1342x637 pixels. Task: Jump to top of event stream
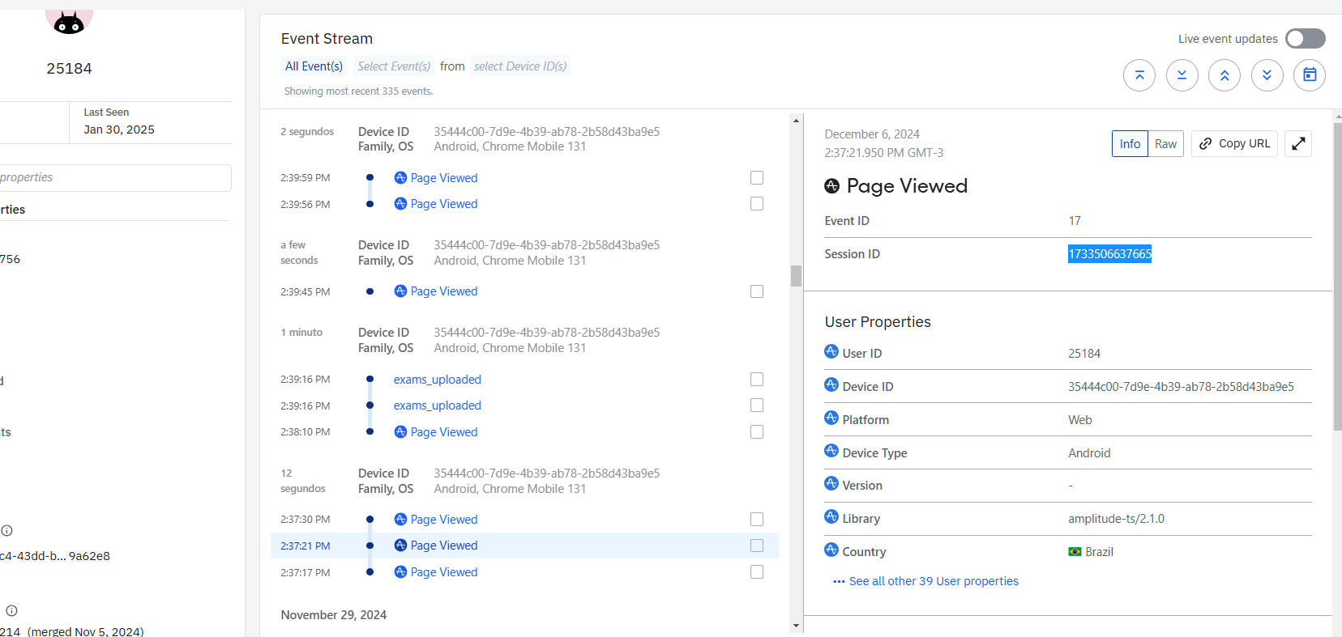click(x=1139, y=75)
